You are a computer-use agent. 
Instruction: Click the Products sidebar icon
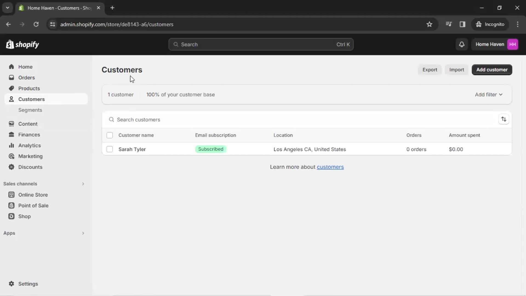click(x=12, y=88)
